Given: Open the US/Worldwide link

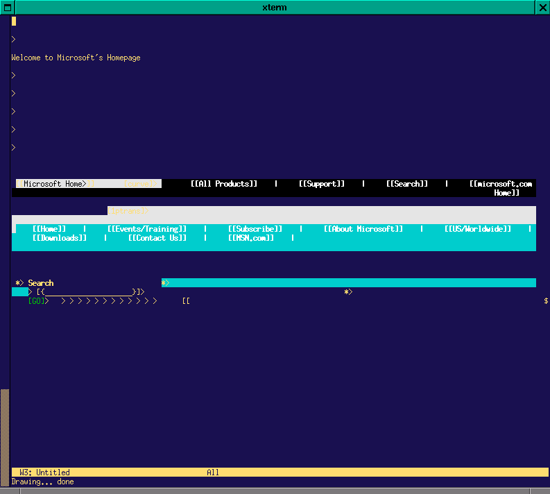Looking at the screenshot, I should coord(477,229).
